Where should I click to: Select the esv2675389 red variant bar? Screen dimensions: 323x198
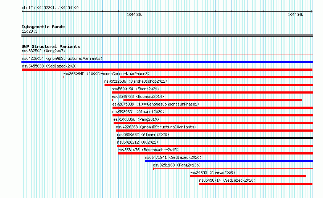click(213, 108)
